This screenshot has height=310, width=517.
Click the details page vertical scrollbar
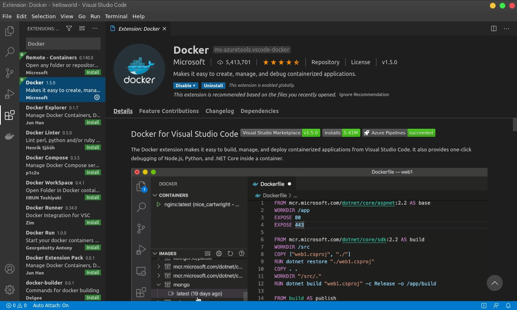[515, 125]
